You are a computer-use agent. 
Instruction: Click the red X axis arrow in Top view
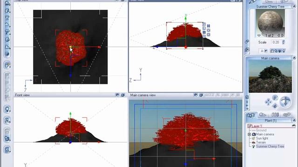[x=99, y=47]
